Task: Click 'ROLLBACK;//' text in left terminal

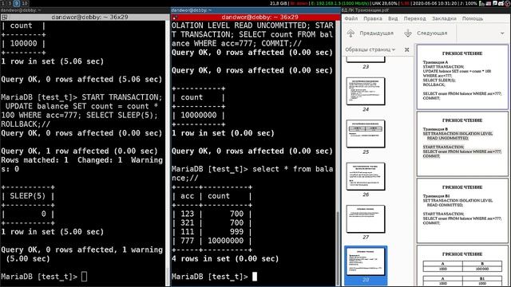Action: 26,124
